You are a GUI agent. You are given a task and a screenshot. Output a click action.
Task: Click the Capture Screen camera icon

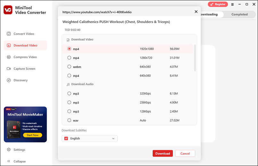point(9,69)
